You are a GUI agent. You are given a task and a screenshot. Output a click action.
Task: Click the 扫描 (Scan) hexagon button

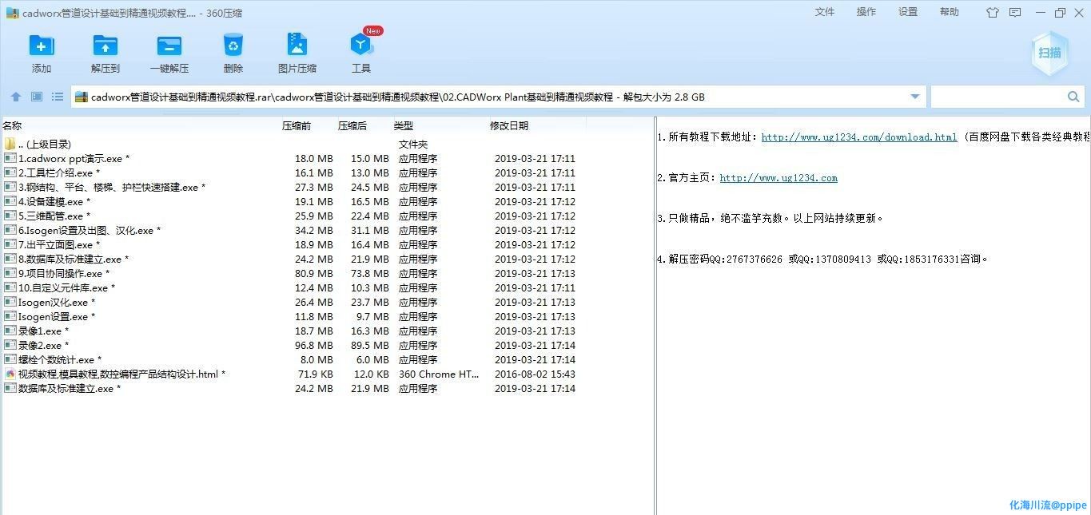coord(1049,53)
